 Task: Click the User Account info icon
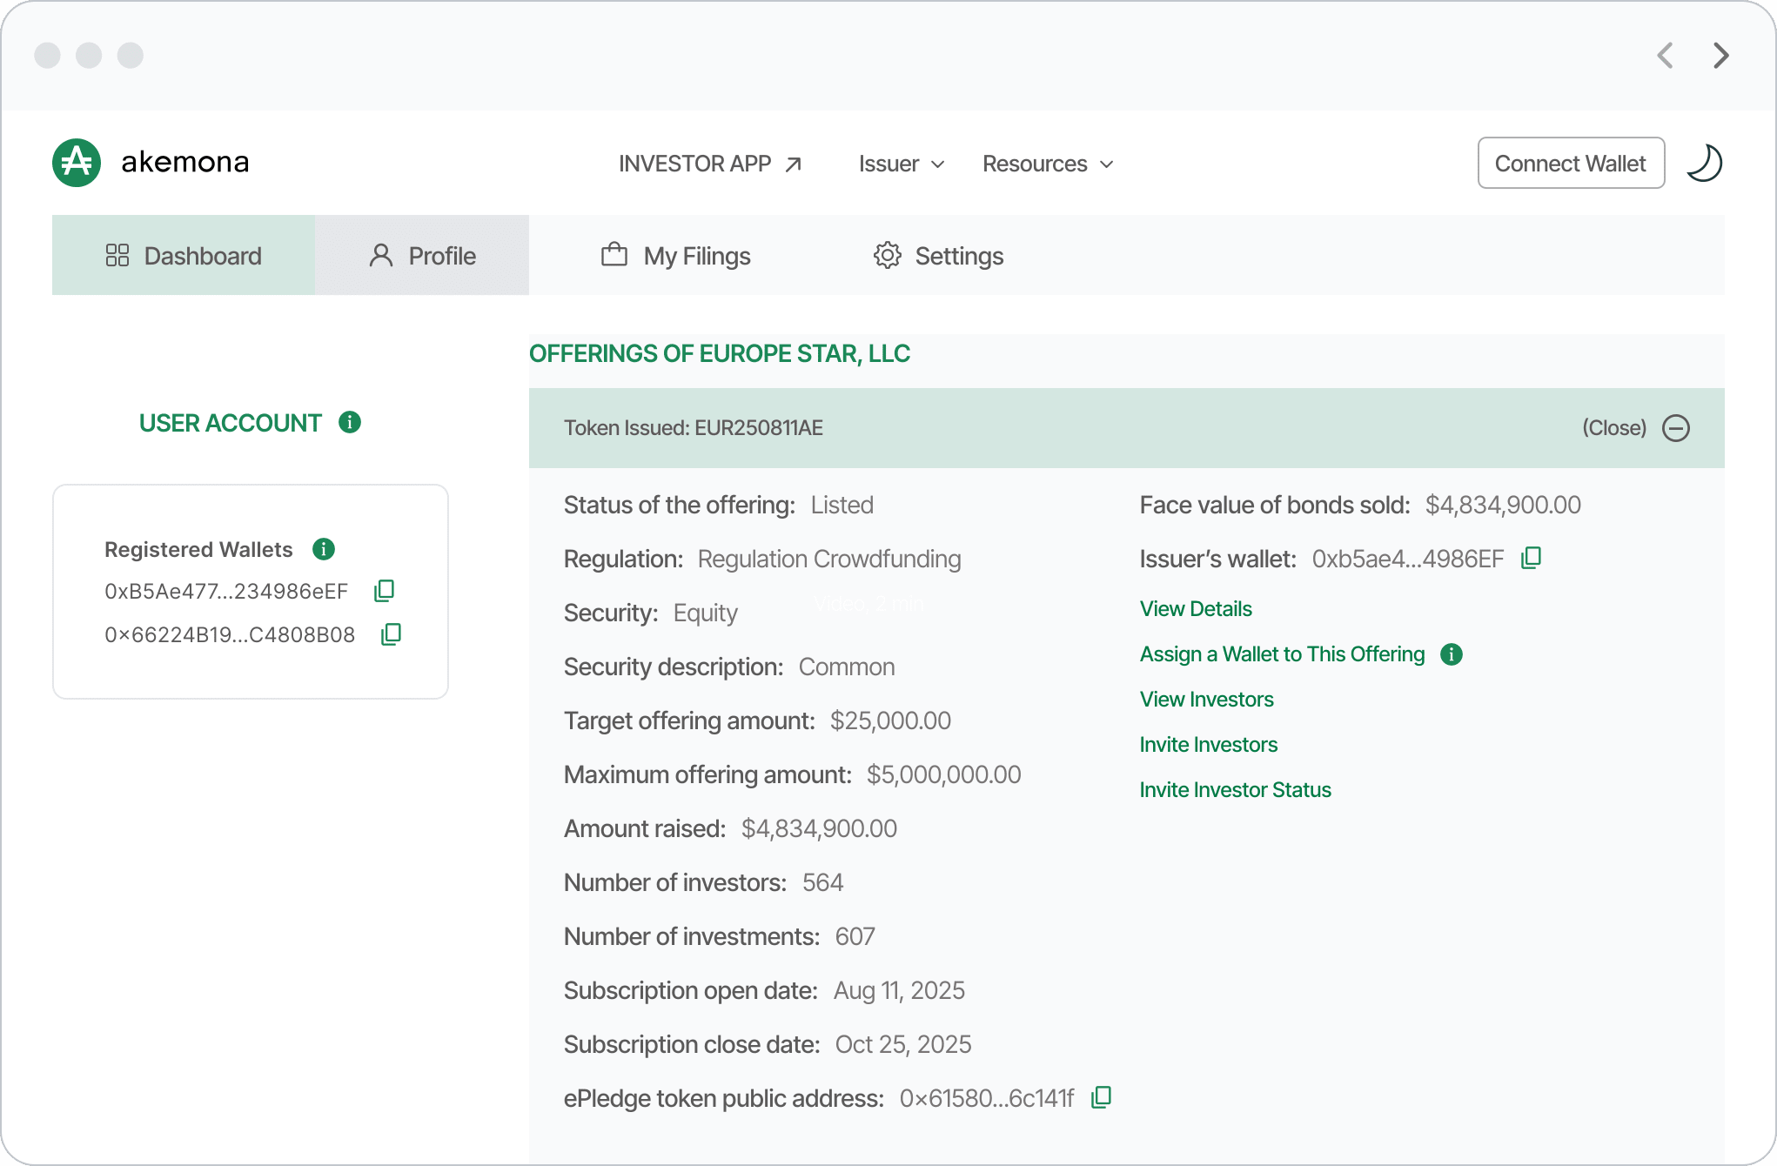click(x=350, y=422)
